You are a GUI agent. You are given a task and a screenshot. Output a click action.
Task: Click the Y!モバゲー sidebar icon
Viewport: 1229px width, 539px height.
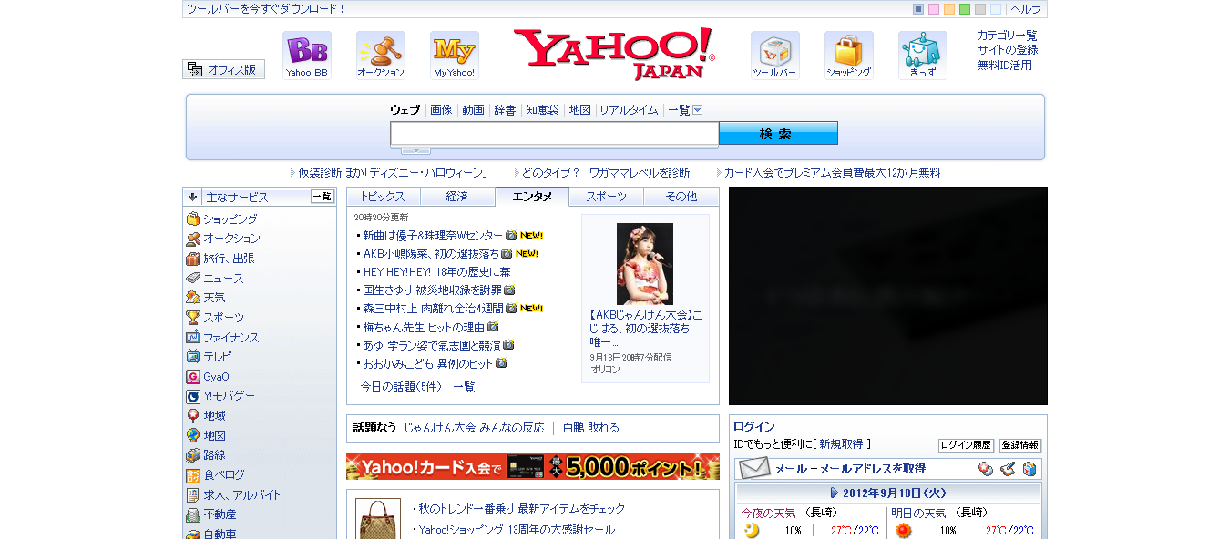(193, 396)
